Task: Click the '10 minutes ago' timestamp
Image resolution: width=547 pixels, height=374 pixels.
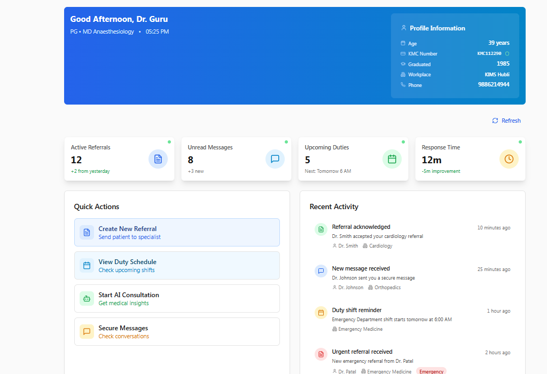Action: click(494, 228)
